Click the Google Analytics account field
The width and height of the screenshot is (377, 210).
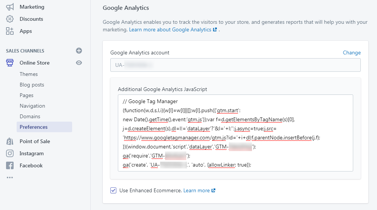[x=235, y=65]
